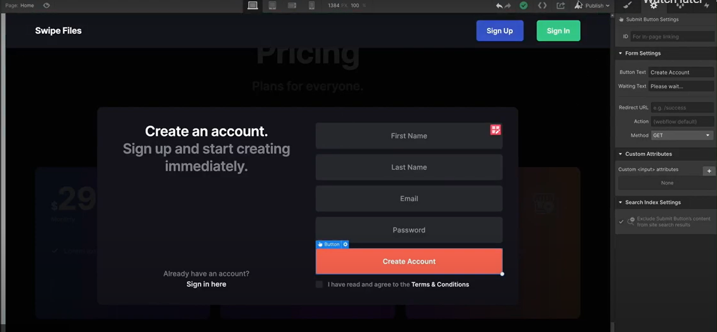The height and width of the screenshot is (332, 717).
Task: Click the Sign Up button
Action: pyautogui.click(x=500, y=31)
